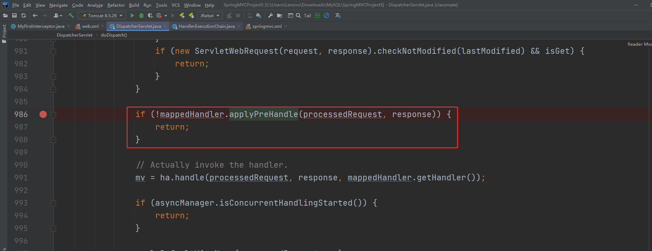Collapse code fold marker at line 993
Viewport: 652px width, 251px height.
(x=53, y=203)
